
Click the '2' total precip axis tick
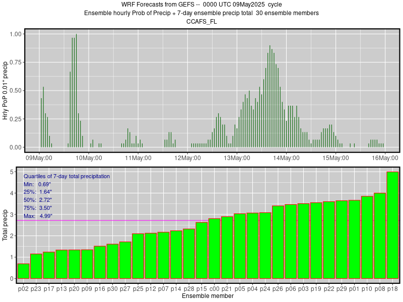tap(12, 236)
